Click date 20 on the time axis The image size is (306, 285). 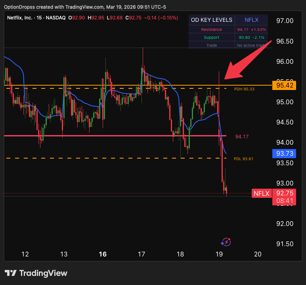coord(258,254)
